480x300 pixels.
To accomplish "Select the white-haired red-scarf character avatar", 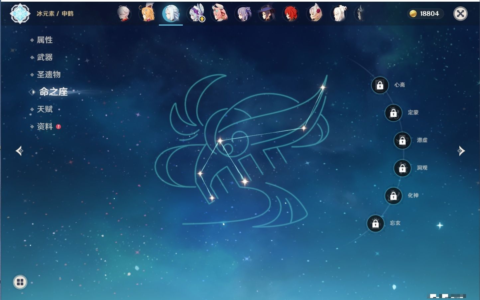I will click(x=124, y=14).
